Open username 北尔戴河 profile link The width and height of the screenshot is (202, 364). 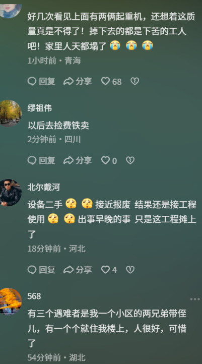44,187
